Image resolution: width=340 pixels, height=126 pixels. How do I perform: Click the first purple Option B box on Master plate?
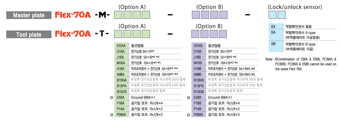195,15
